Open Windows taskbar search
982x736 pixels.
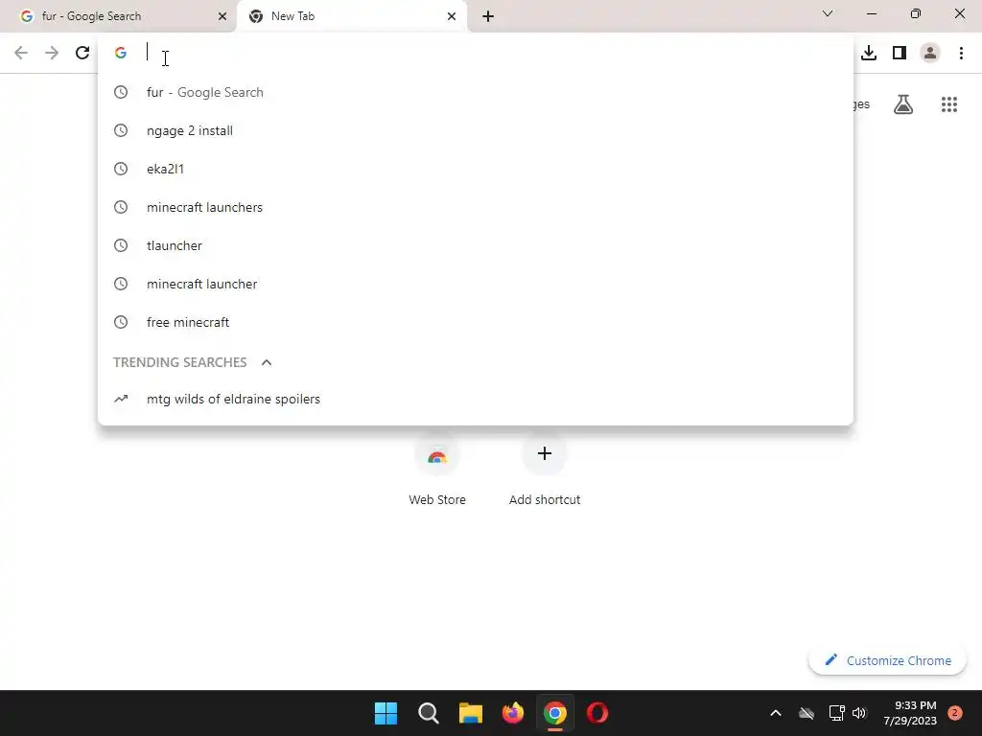pos(429,713)
